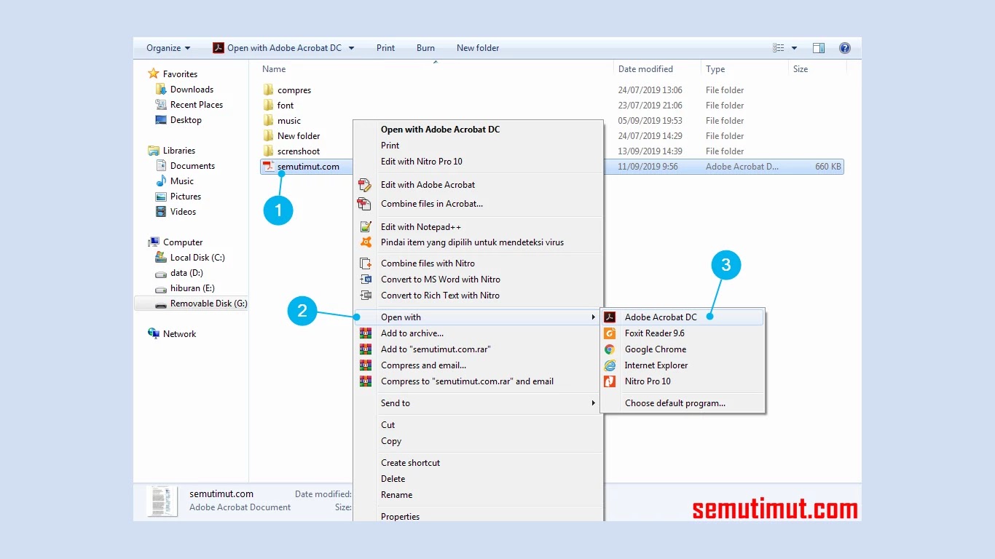The image size is (995, 559).
Task: Click the Foxit Reader 9.6 icon
Action: tap(610, 333)
